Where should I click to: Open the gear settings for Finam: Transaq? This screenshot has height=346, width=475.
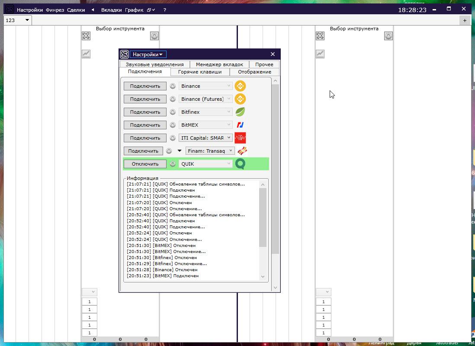point(169,151)
